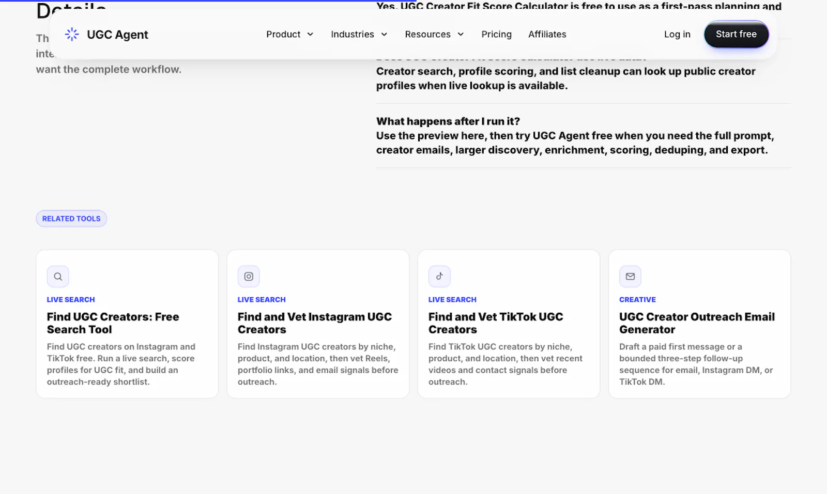Click the RELATED TOOLS badge
The height and width of the screenshot is (494, 827).
(x=71, y=218)
